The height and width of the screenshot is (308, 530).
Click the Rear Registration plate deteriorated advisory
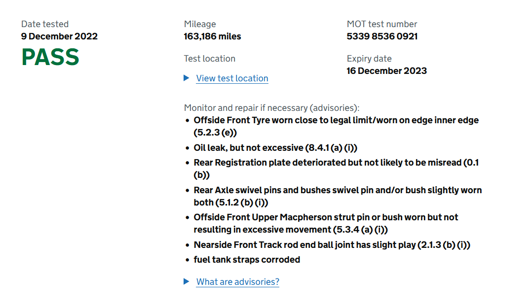(x=336, y=169)
